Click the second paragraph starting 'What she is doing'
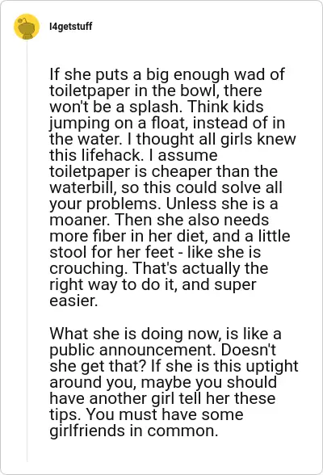Image resolution: width=323 pixels, height=475 pixels. pos(174,382)
